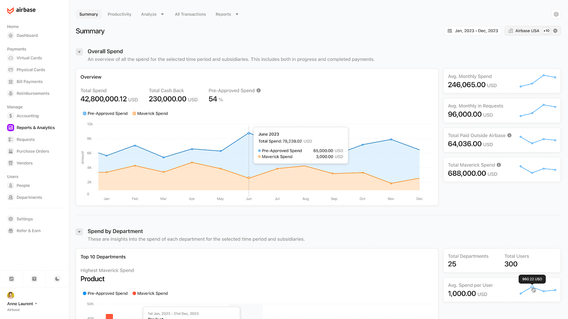Switch to the Productivity tab
Viewport: 568px width, 319px height.
[119, 14]
